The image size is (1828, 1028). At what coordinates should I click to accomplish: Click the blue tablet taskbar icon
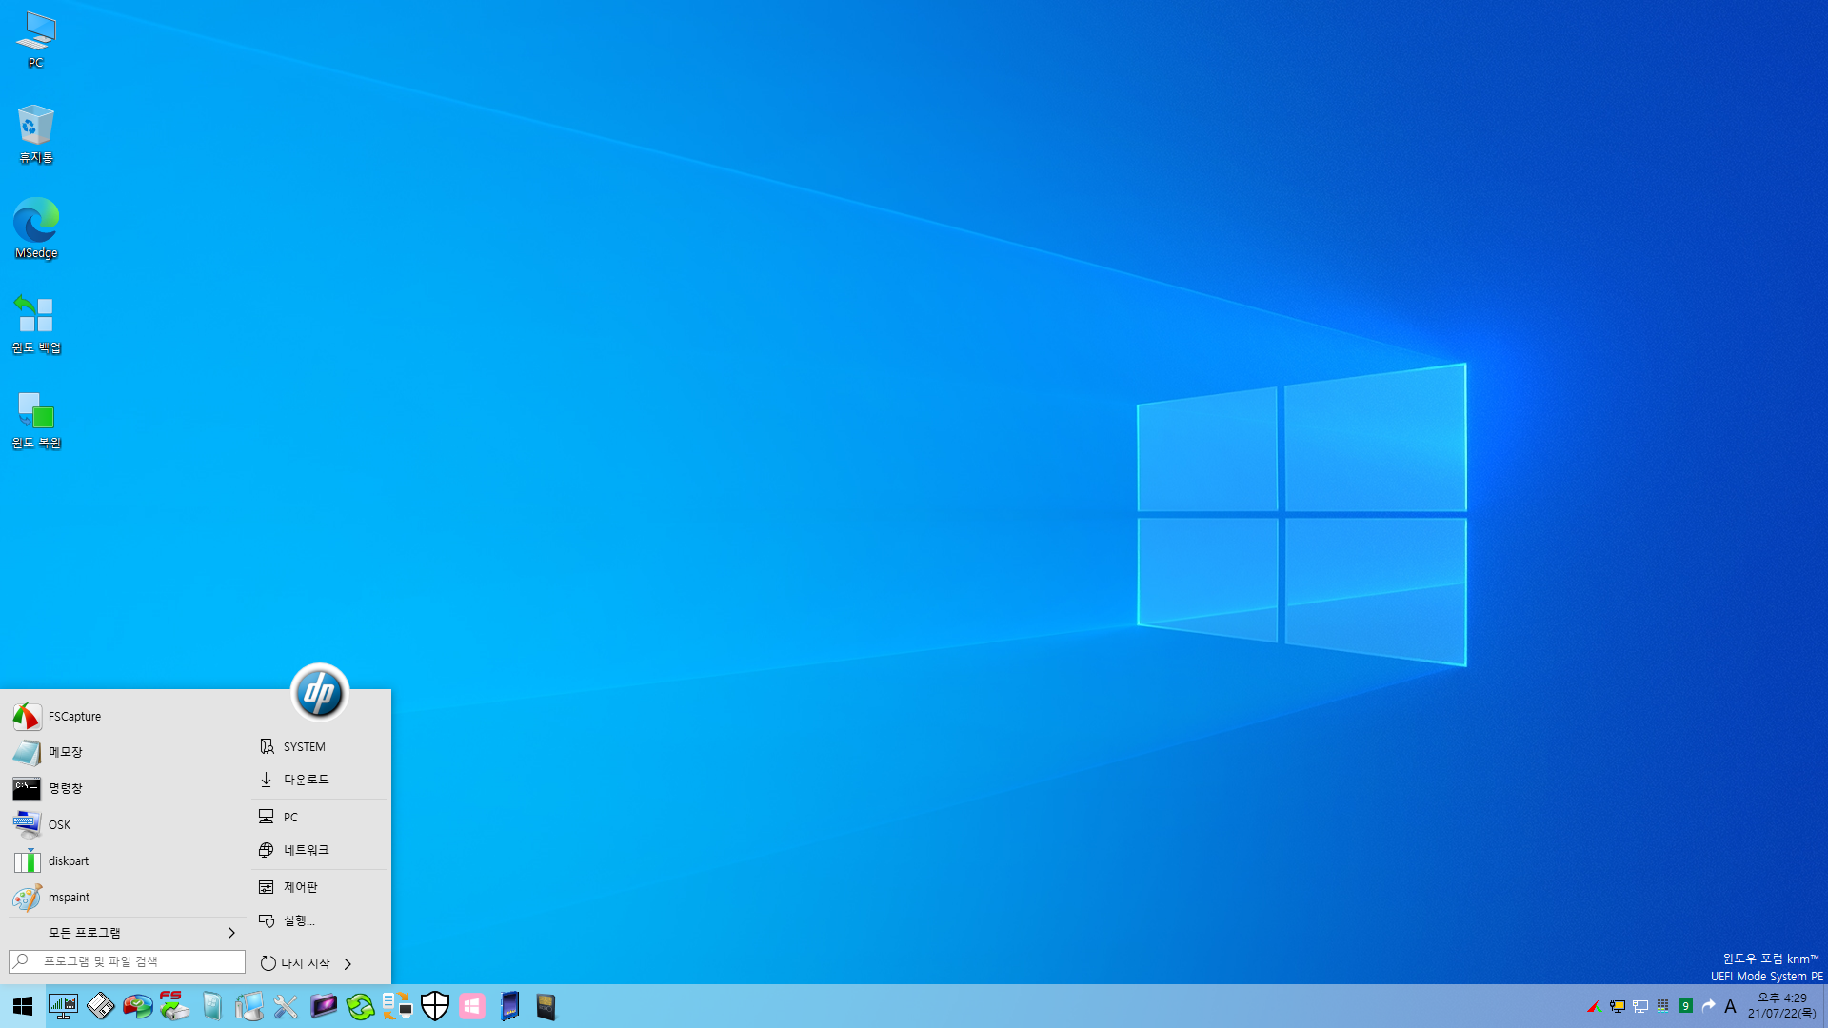point(509,1006)
